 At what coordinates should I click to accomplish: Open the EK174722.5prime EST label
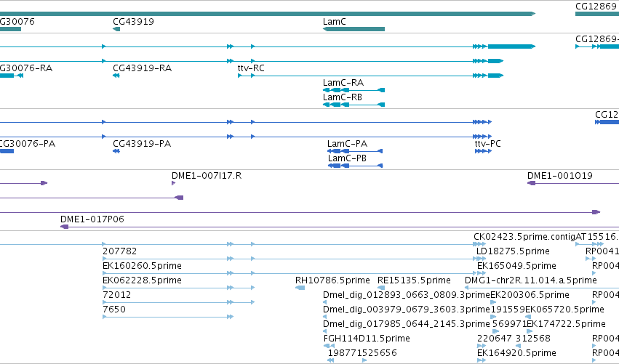[566, 324]
